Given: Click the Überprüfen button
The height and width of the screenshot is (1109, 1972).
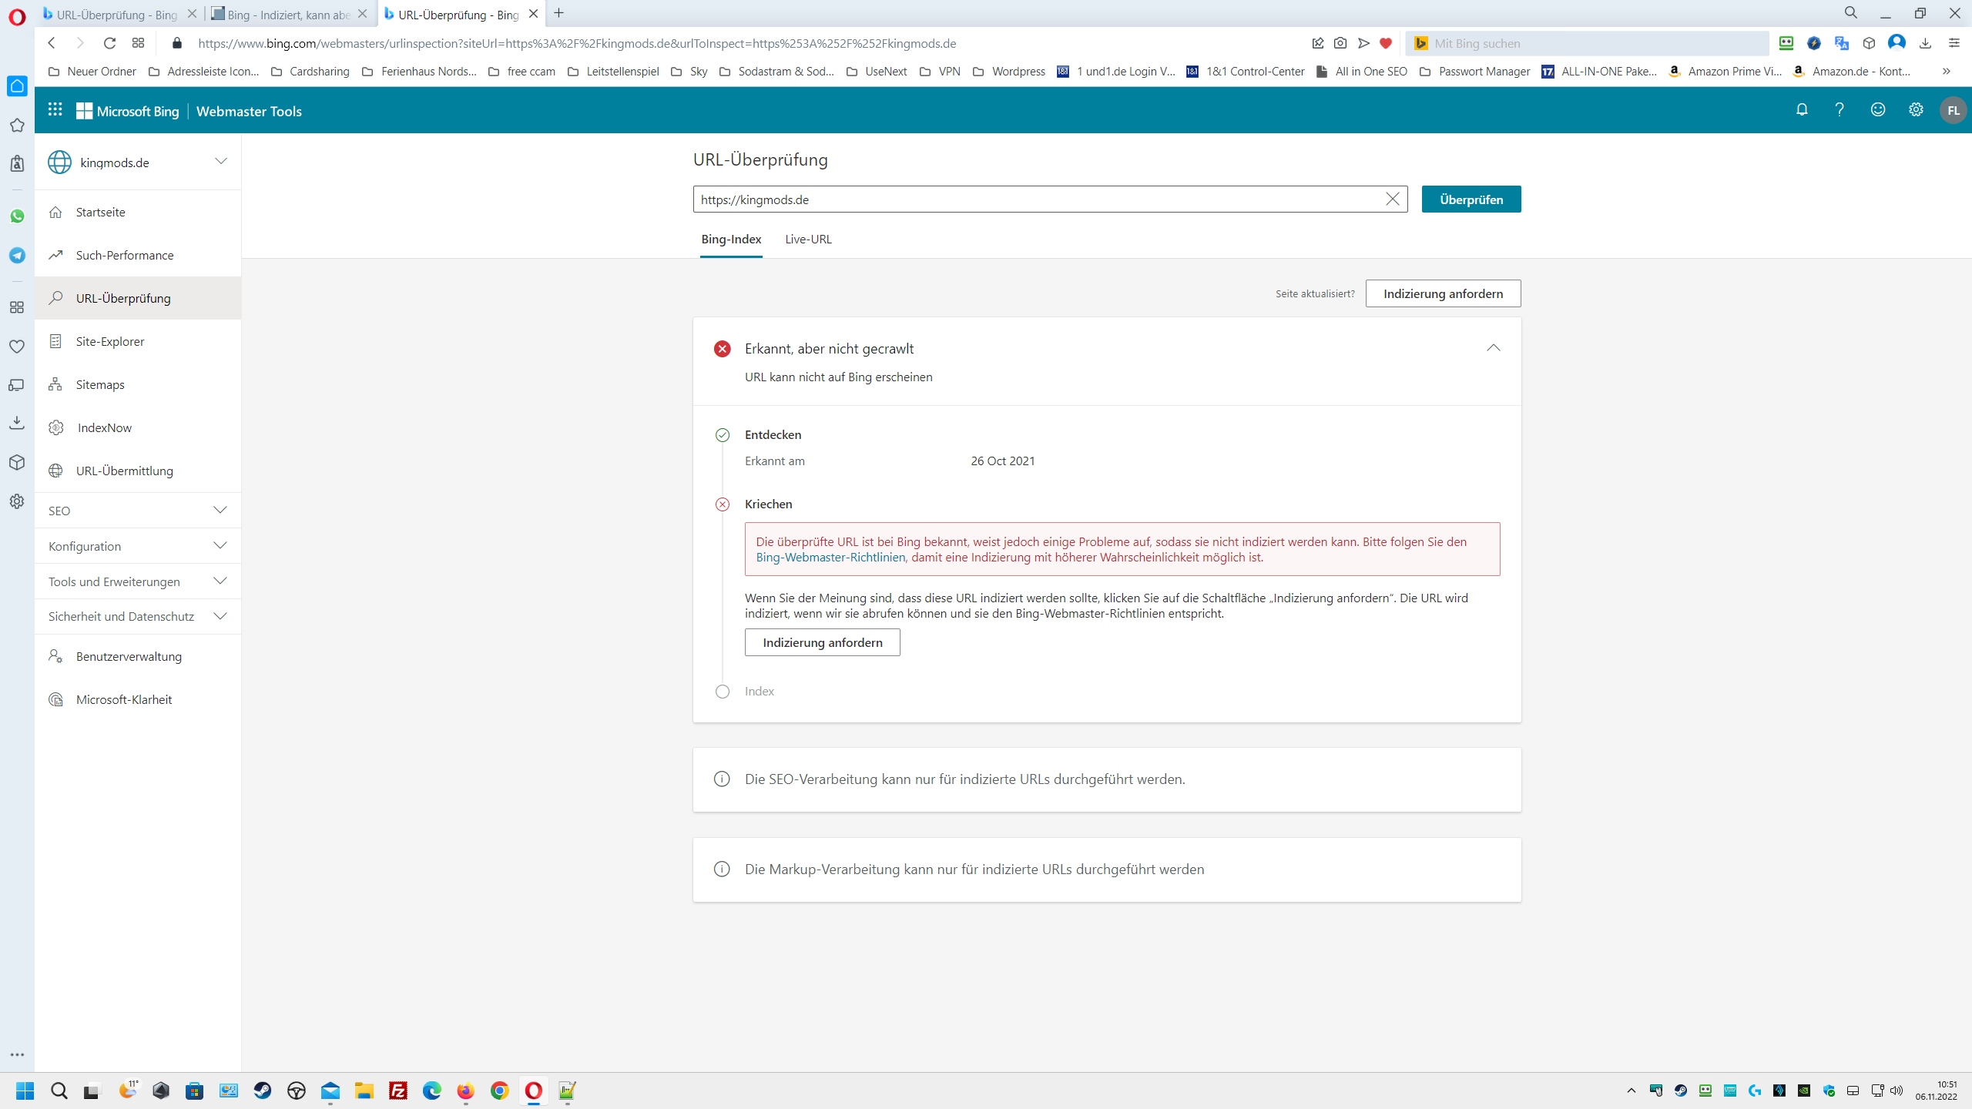Looking at the screenshot, I should point(1471,199).
